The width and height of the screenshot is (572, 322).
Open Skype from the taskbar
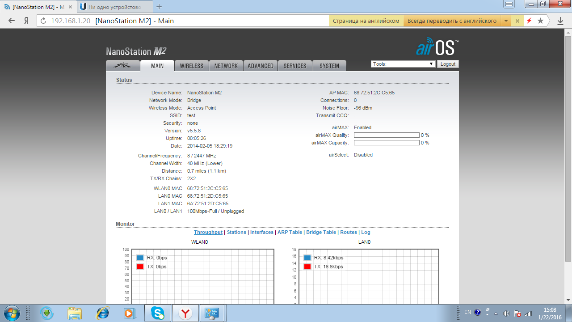point(157,313)
